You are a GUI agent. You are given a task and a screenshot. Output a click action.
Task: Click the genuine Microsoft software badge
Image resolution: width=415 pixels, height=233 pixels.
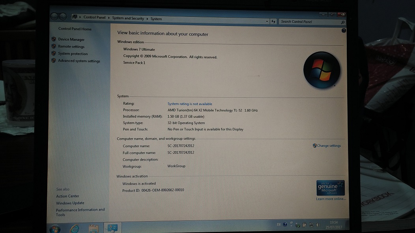point(330,188)
